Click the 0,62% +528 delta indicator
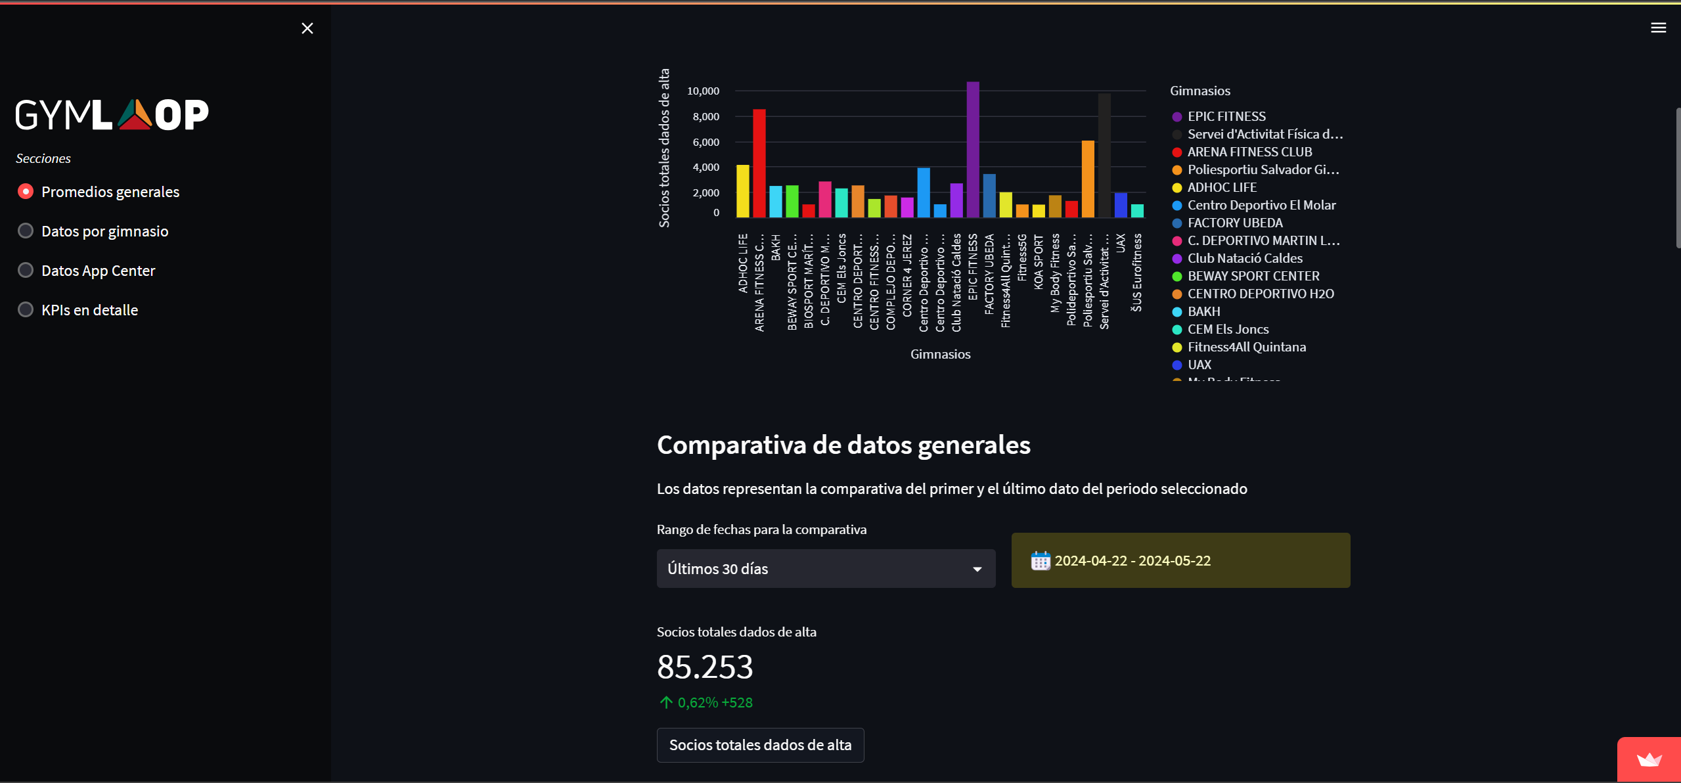This screenshot has width=1681, height=783. point(706,703)
